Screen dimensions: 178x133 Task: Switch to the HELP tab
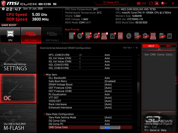tap(151, 46)
